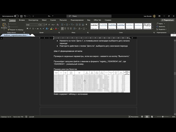Click Число слов: 1743 counter

[x=18, y=117]
